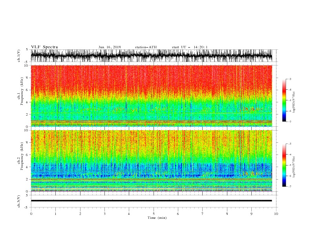The image size is (311, 240).
Task: Click the ch.1 voltage waveform trace
Action: 151,56
